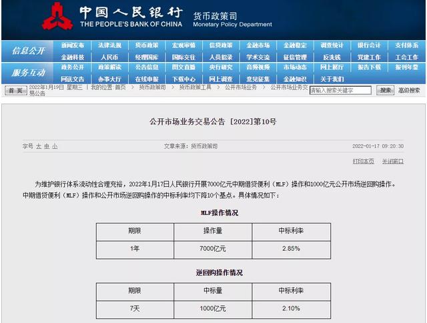Select 关于我们 in the navigation bar
427x323 pixels.
point(332,79)
